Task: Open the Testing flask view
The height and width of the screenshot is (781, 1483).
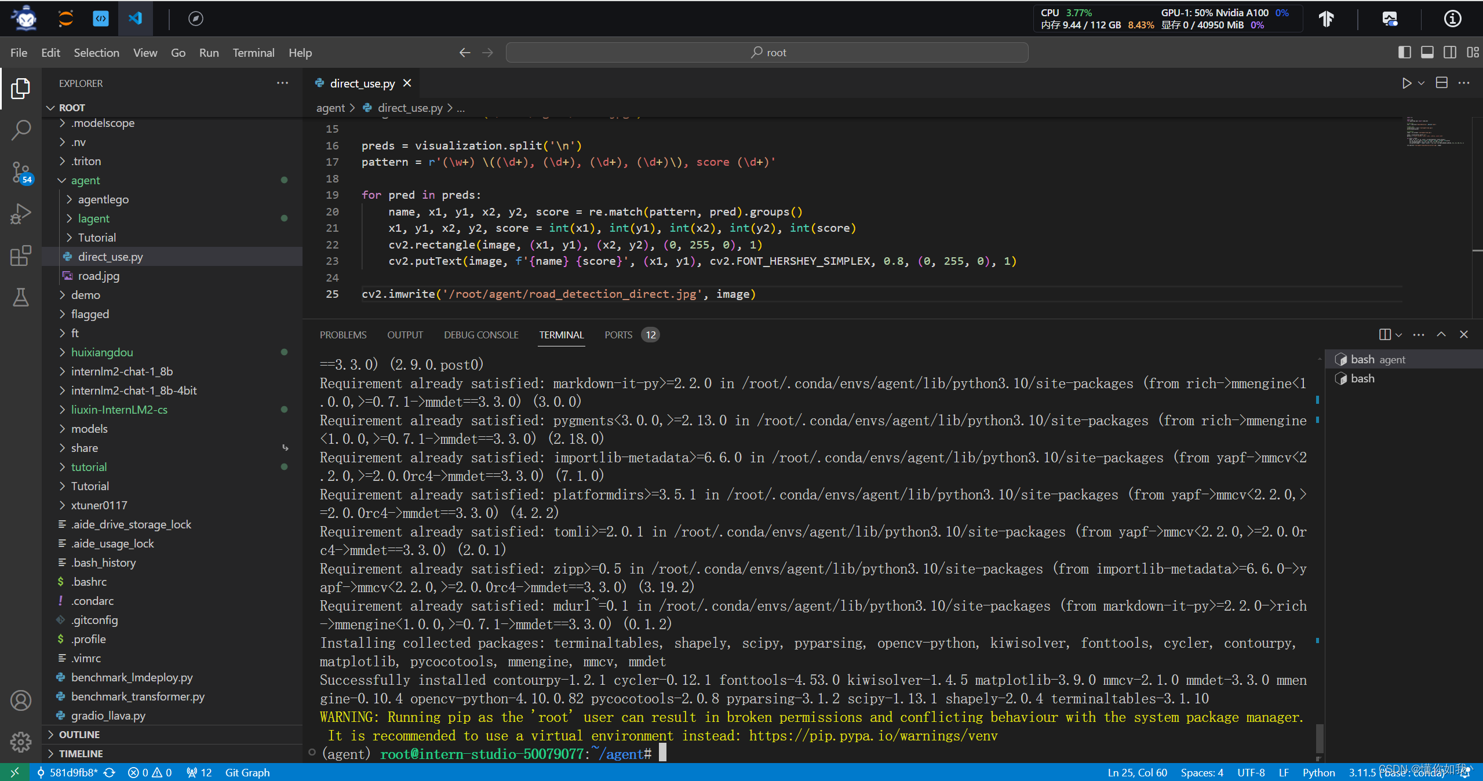Action: point(21,297)
